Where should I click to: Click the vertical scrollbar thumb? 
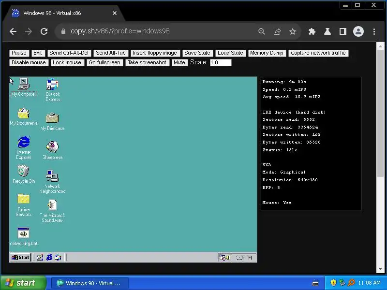click(380, 114)
